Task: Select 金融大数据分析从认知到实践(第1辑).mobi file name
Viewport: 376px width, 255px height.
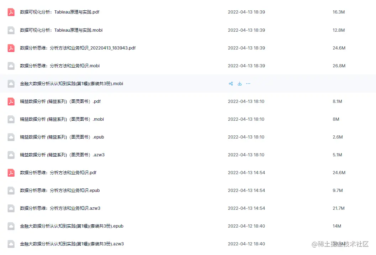Action: tap(72, 84)
